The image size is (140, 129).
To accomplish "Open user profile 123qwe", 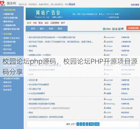I will [109, 46].
